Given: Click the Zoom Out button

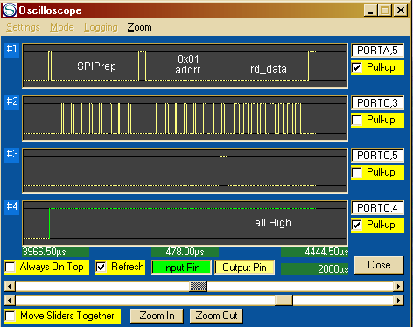Looking at the screenshot, I should coord(216,316).
